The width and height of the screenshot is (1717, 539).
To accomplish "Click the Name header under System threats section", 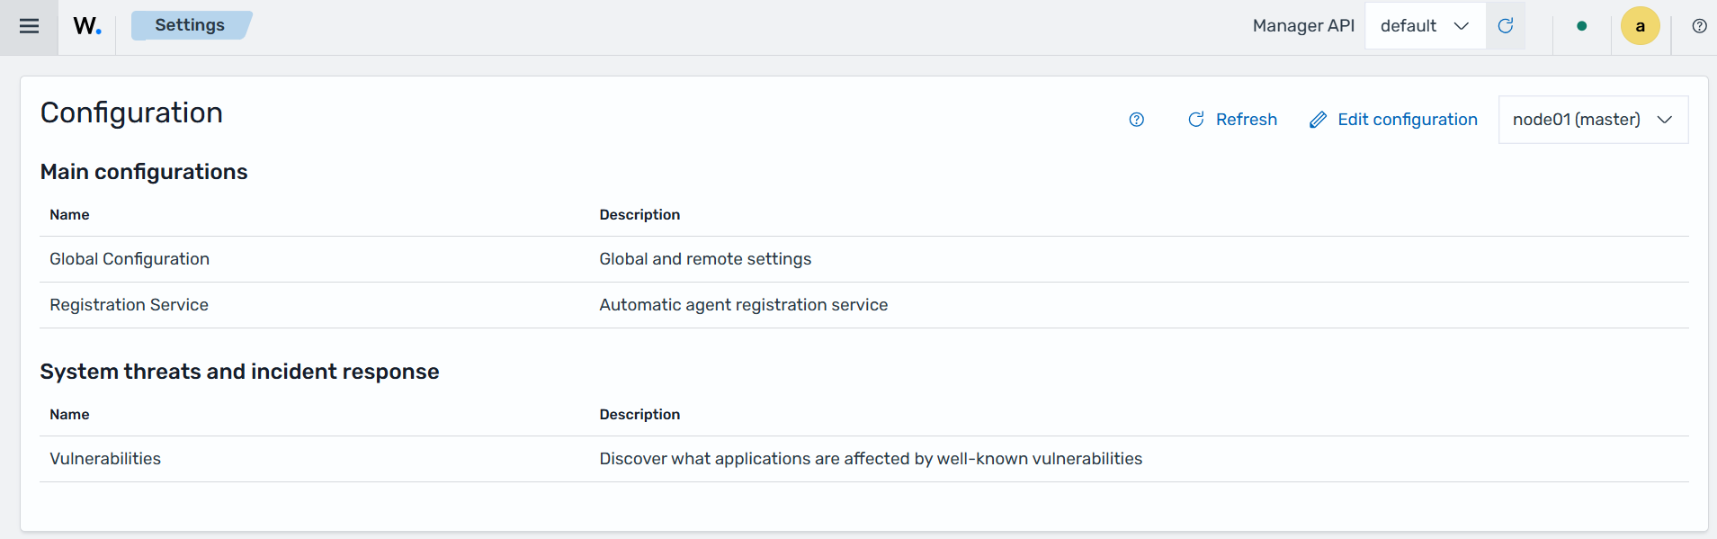I will (x=69, y=414).
